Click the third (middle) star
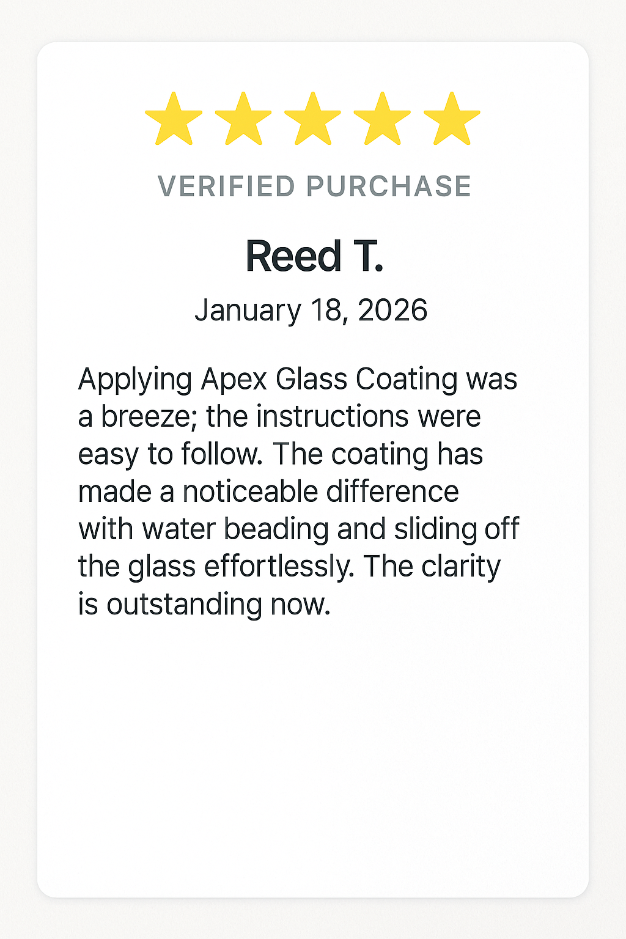The width and height of the screenshot is (626, 939). 312,120
